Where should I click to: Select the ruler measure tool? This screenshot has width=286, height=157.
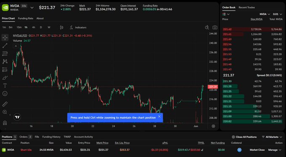click(5, 104)
